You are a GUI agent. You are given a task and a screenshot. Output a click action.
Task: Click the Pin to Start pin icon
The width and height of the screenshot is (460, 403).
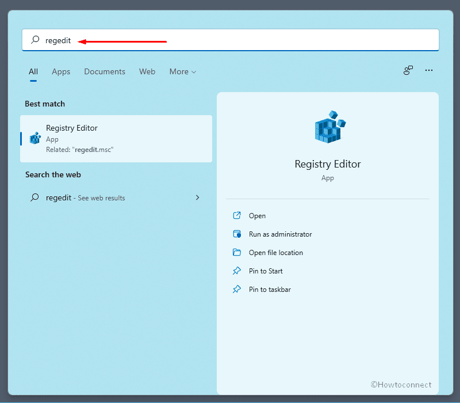[237, 271]
